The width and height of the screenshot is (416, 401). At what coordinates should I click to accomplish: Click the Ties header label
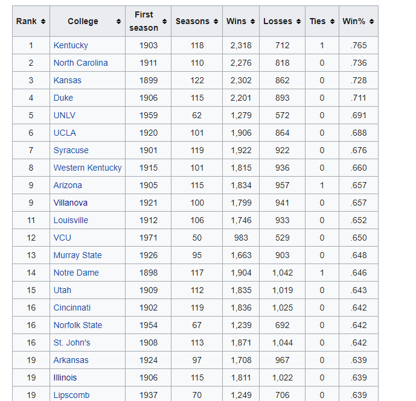pos(318,22)
